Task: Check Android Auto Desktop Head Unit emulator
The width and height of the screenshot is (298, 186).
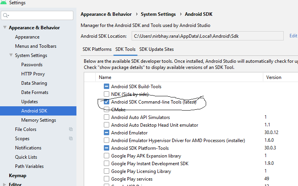Action: coord(107,125)
